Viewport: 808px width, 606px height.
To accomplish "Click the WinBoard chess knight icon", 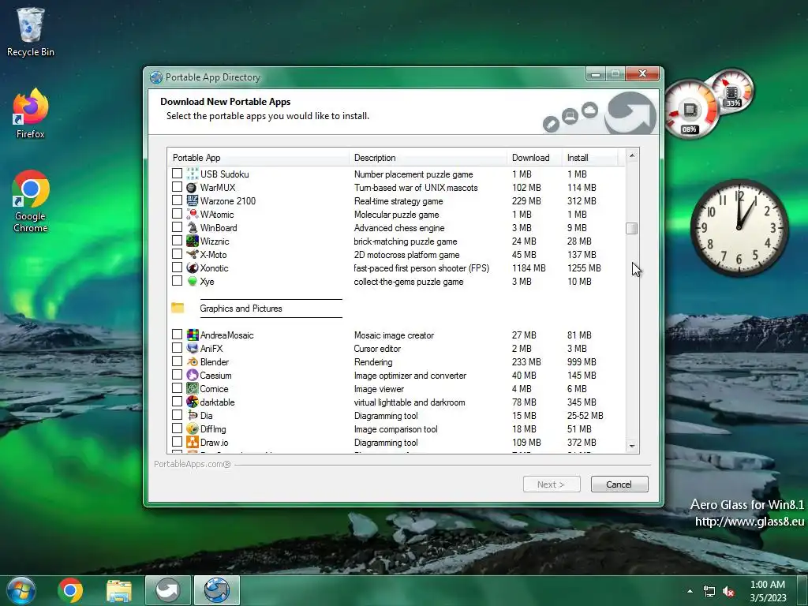I will (193, 227).
